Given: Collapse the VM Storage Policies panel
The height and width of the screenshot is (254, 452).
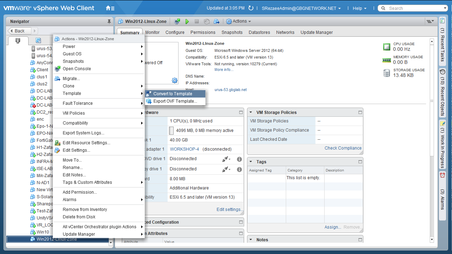Looking at the screenshot, I should click(x=251, y=113).
